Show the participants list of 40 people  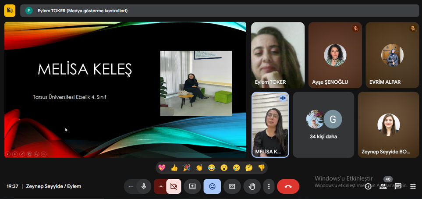(x=383, y=186)
